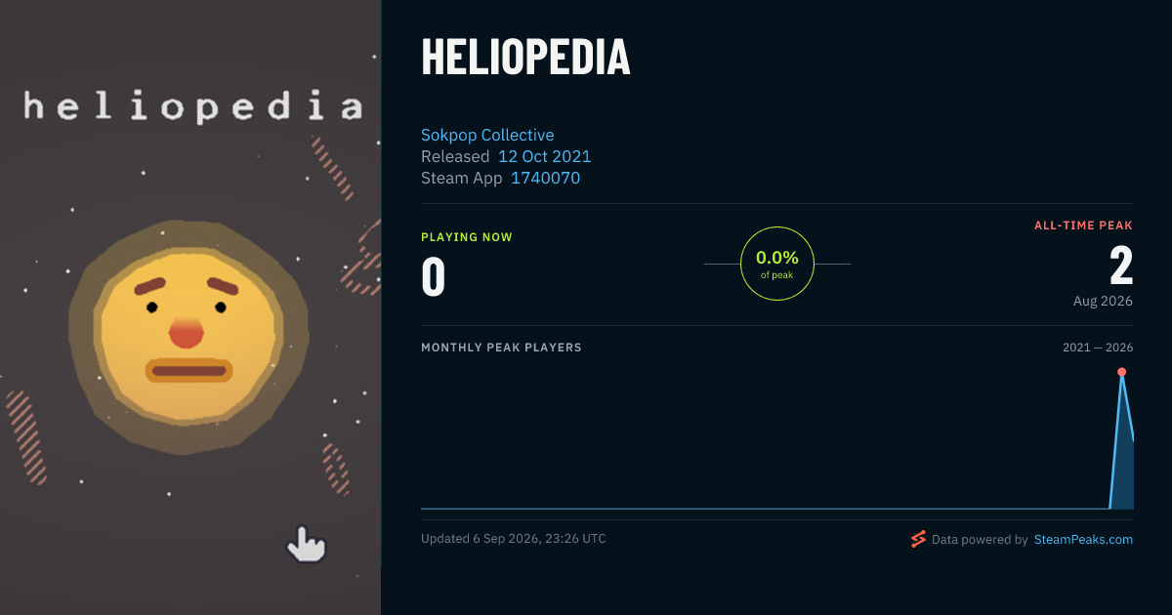Click the 0.0% of peak circle badge
The image size is (1172, 615).
click(777, 264)
